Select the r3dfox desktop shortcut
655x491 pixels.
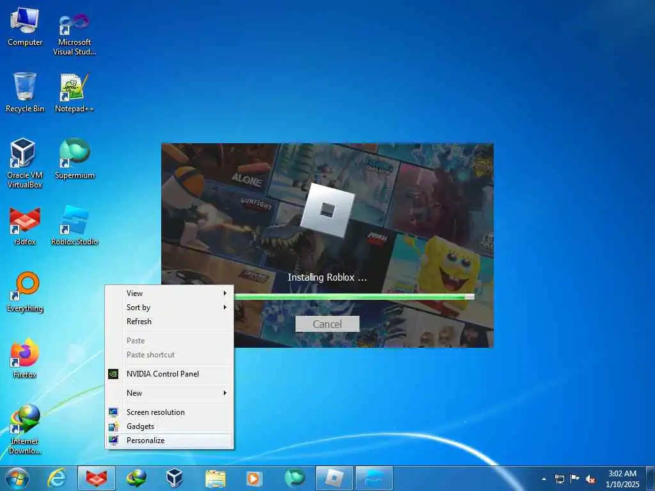tap(25, 226)
